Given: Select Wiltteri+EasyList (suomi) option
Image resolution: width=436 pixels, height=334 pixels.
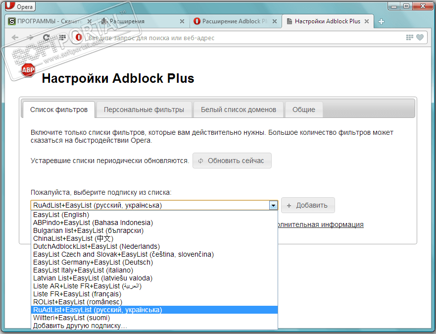Looking at the screenshot, I should point(154,318).
